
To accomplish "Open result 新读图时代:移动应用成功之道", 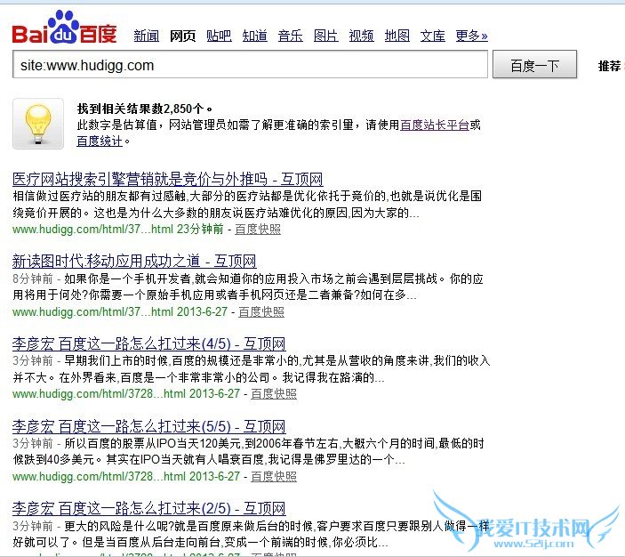I will (x=134, y=262).
